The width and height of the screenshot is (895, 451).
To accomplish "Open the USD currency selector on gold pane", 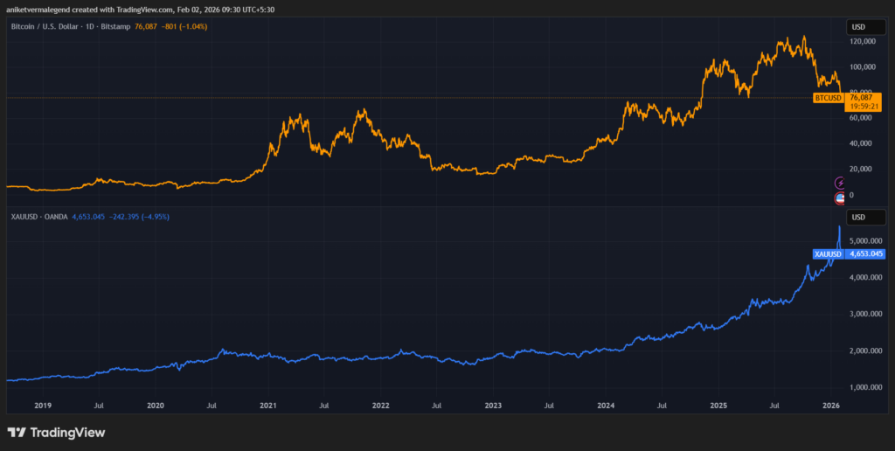I will [859, 217].
